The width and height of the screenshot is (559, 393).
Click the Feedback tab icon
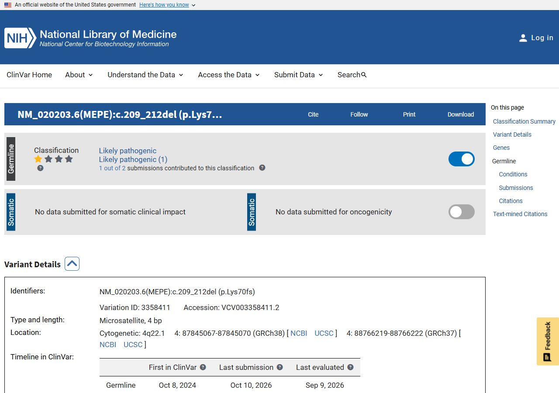click(x=547, y=357)
